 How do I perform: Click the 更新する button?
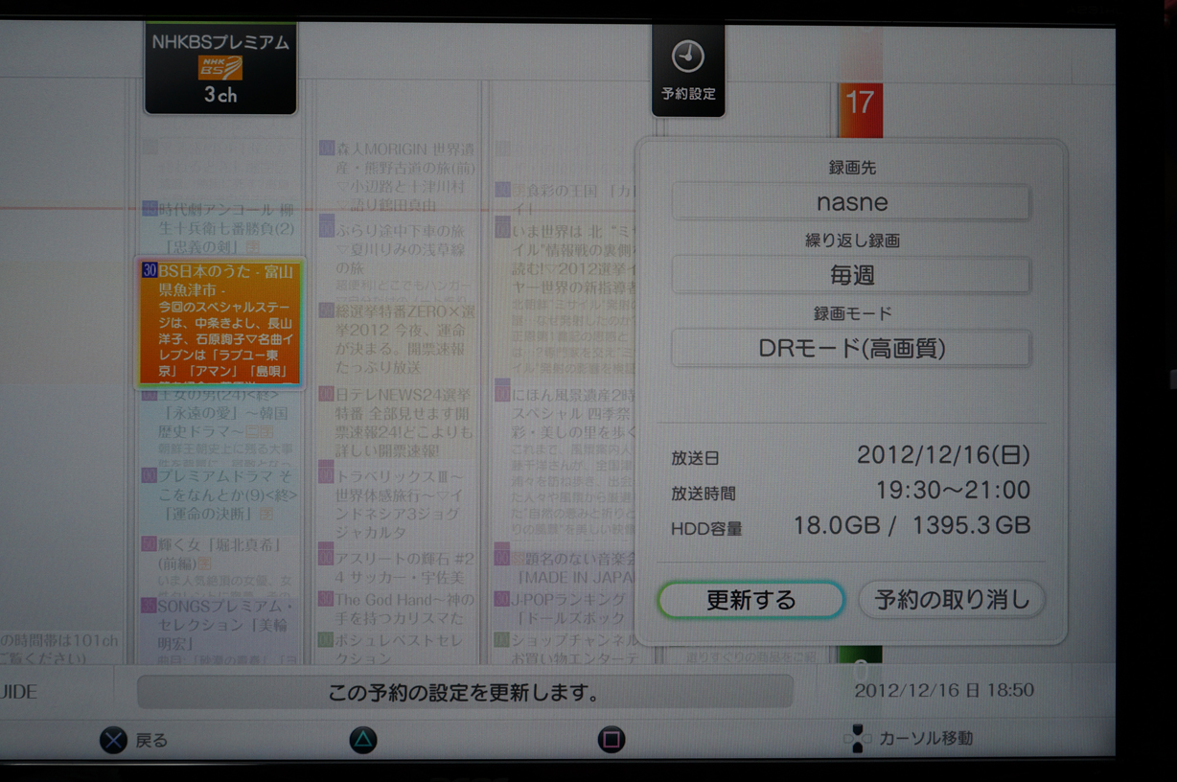(750, 600)
